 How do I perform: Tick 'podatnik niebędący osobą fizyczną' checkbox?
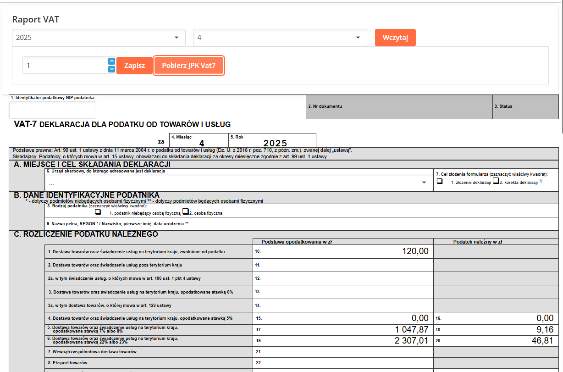click(x=98, y=212)
